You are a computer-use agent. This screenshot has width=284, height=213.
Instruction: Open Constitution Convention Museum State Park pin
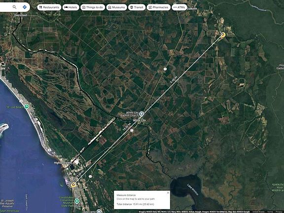click(77, 201)
